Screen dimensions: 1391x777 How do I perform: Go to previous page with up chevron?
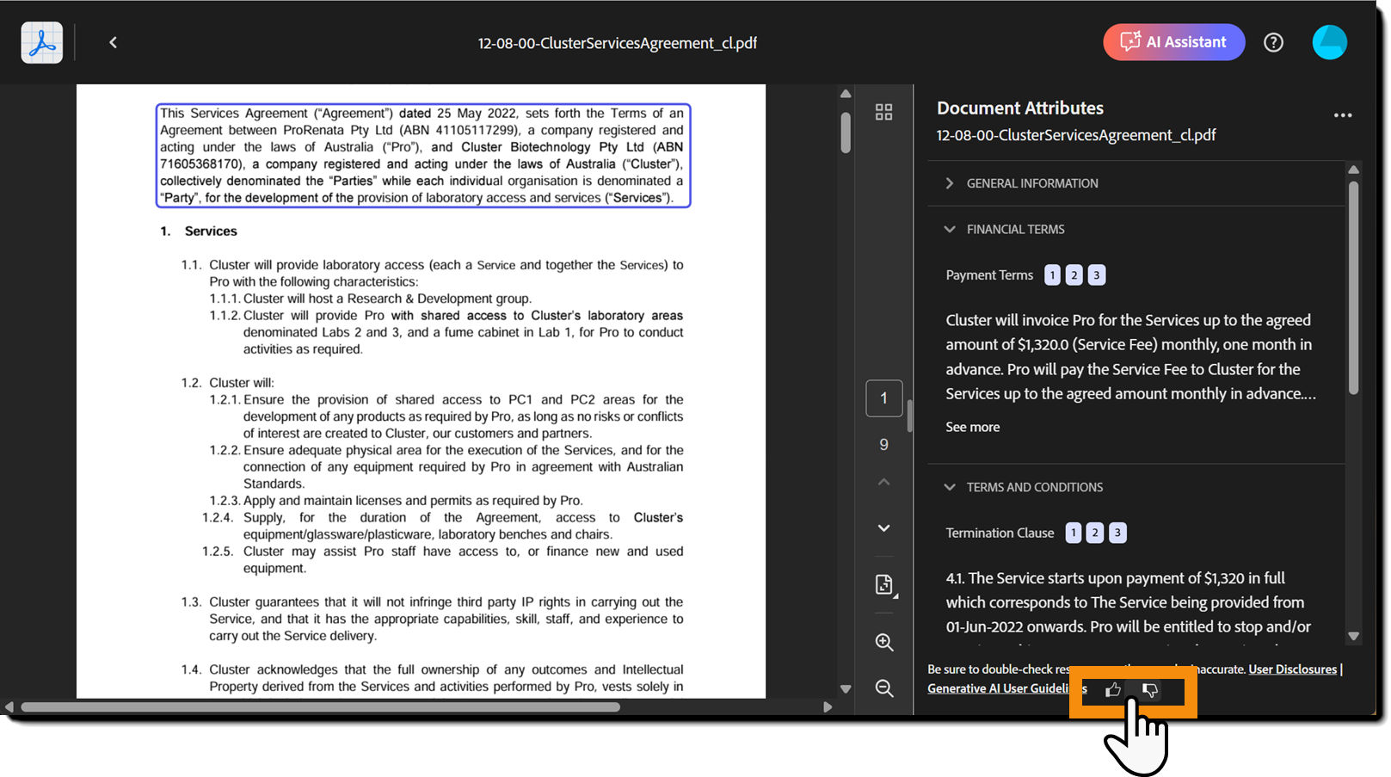[883, 482]
